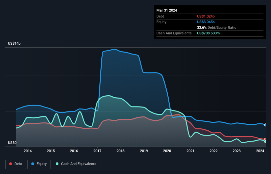Image resolution: width=271 pixels, height=174 pixels.
Task: Click the 2018 x-axis label
Action: click(x=120, y=151)
